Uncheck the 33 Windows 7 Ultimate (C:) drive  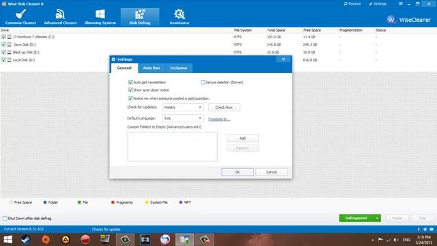(3, 37)
